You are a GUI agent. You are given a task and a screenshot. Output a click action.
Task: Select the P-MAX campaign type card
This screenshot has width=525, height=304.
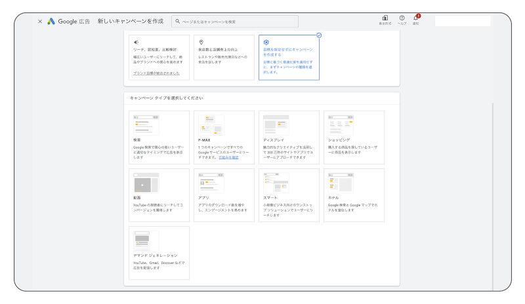point(224,138)
